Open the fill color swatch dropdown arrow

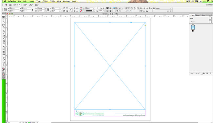(x=83, y=8)
